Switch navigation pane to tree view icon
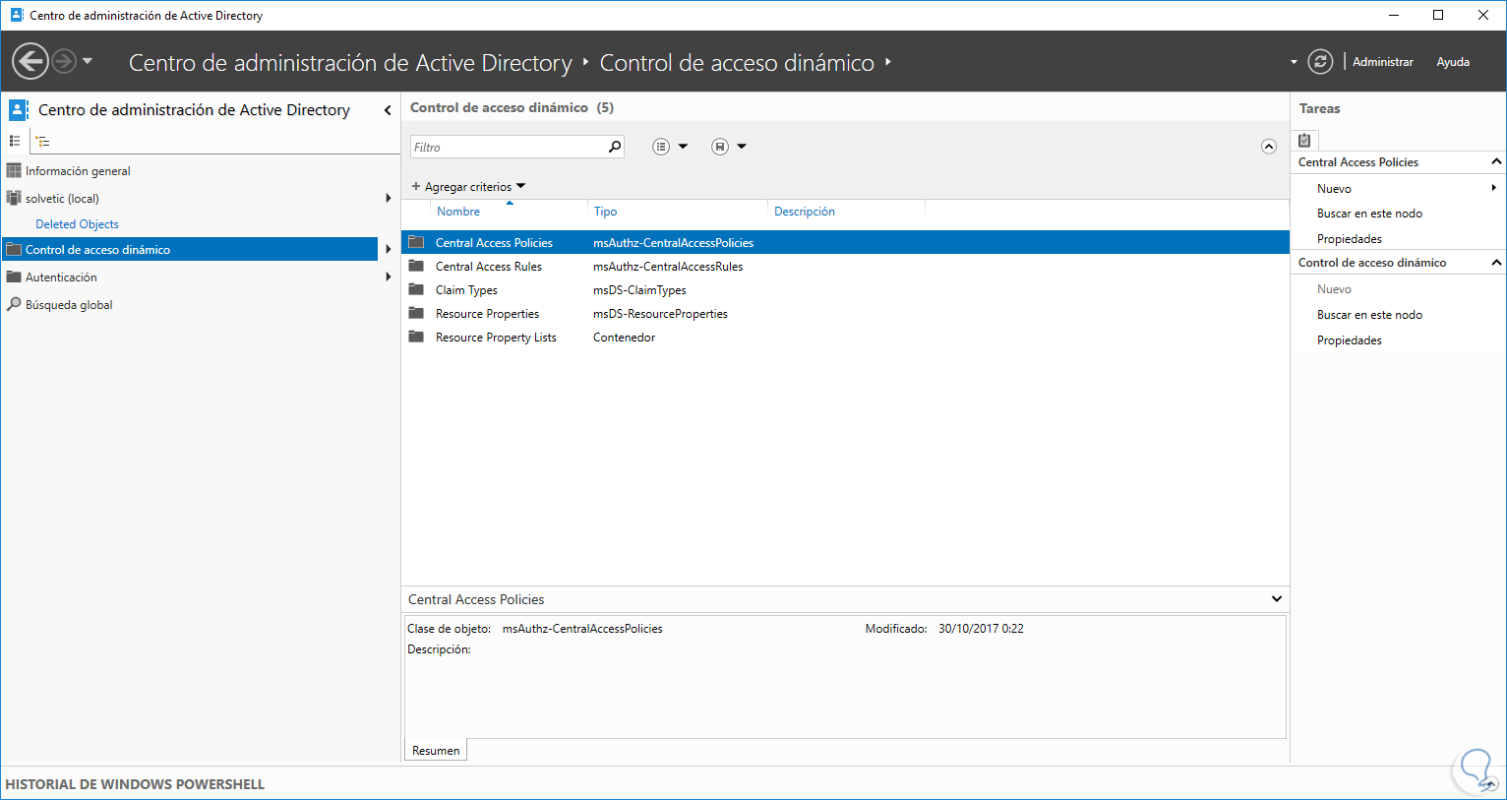The width and height of the screenshot is (1507, 800). click(x=43, y=141)
